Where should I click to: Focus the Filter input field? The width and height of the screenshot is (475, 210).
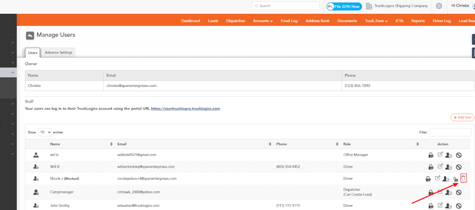pos(450,132)
